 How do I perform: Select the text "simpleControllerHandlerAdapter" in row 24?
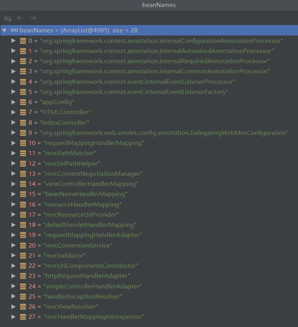[x=93, y=286]
